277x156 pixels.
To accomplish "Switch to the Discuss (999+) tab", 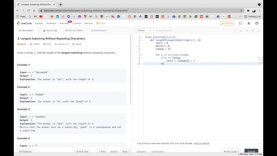I will tap(74, 31).
